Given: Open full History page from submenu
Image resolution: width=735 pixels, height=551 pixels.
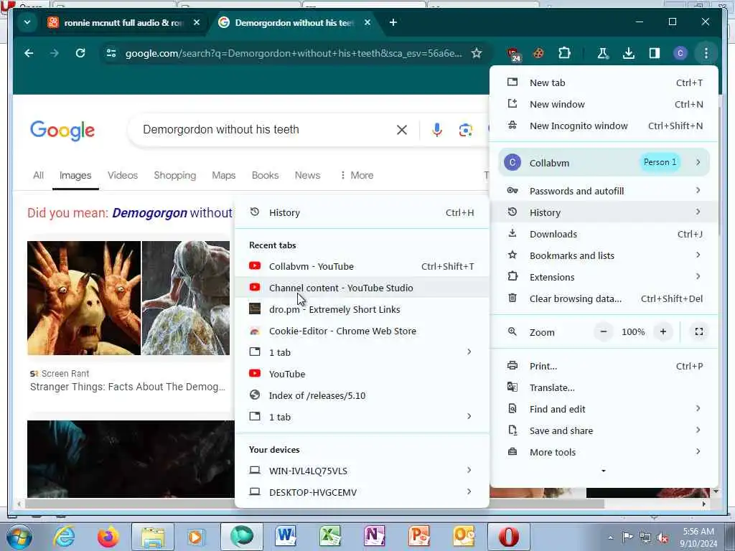Looking at the screenshot, I should [362, 212].
